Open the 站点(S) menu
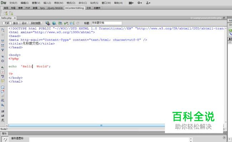The width and height of the screenshot is (232, 142). tap(94, 3)
